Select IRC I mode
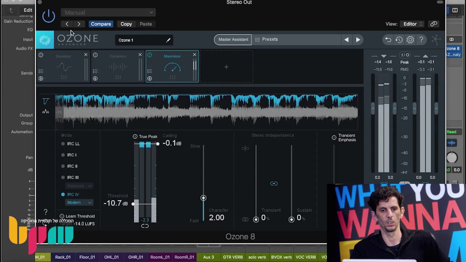Viewport: 466px width, 262px height. pos(69,155)
